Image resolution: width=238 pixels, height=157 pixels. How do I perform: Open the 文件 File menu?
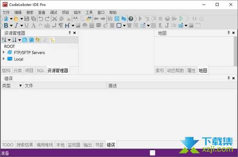[6, 13]
